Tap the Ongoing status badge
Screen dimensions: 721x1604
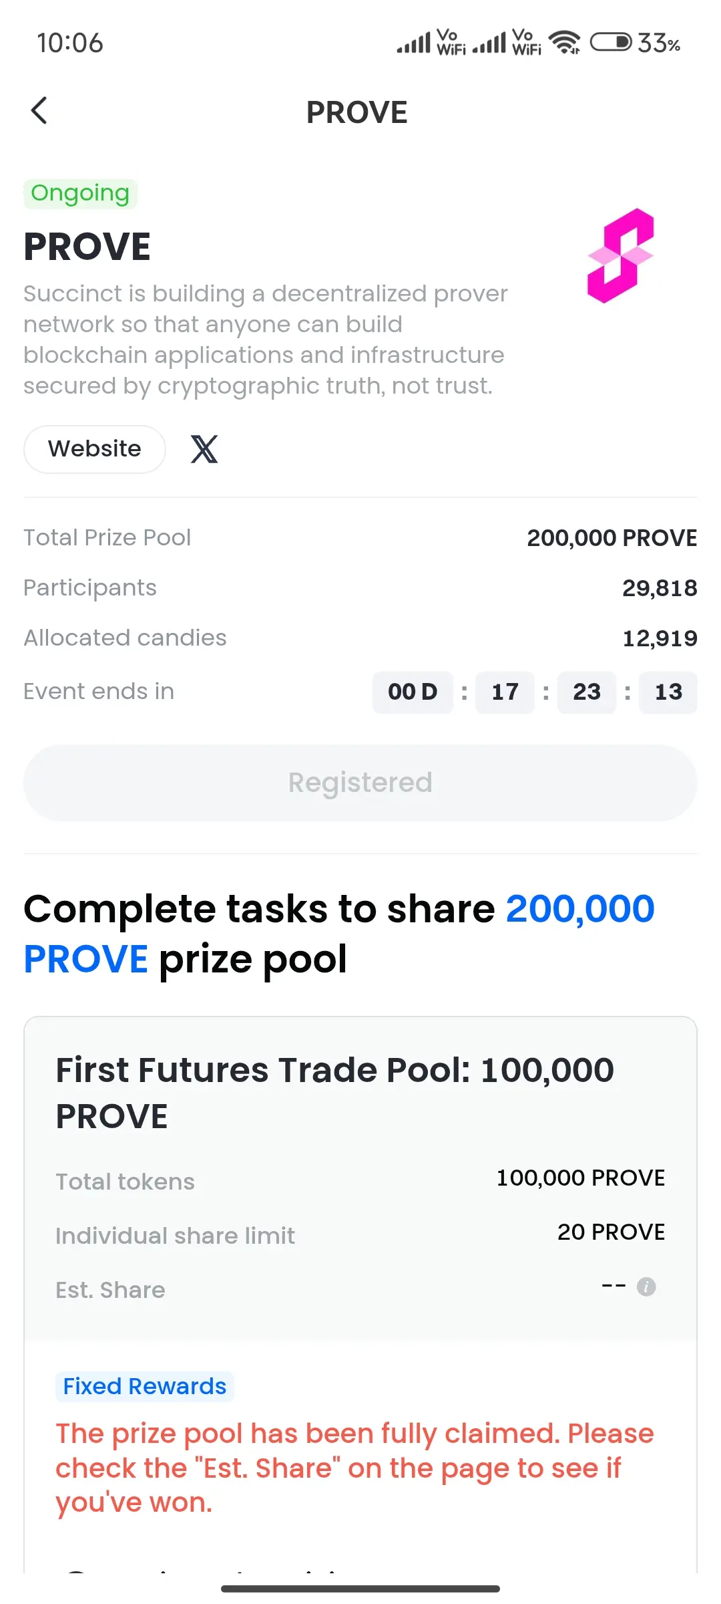pyautogui.click(x=80, y=194)
